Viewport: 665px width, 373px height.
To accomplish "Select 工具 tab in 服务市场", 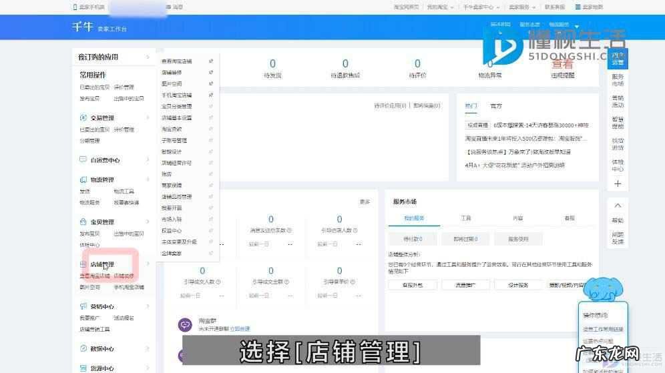I will [465, 218].
